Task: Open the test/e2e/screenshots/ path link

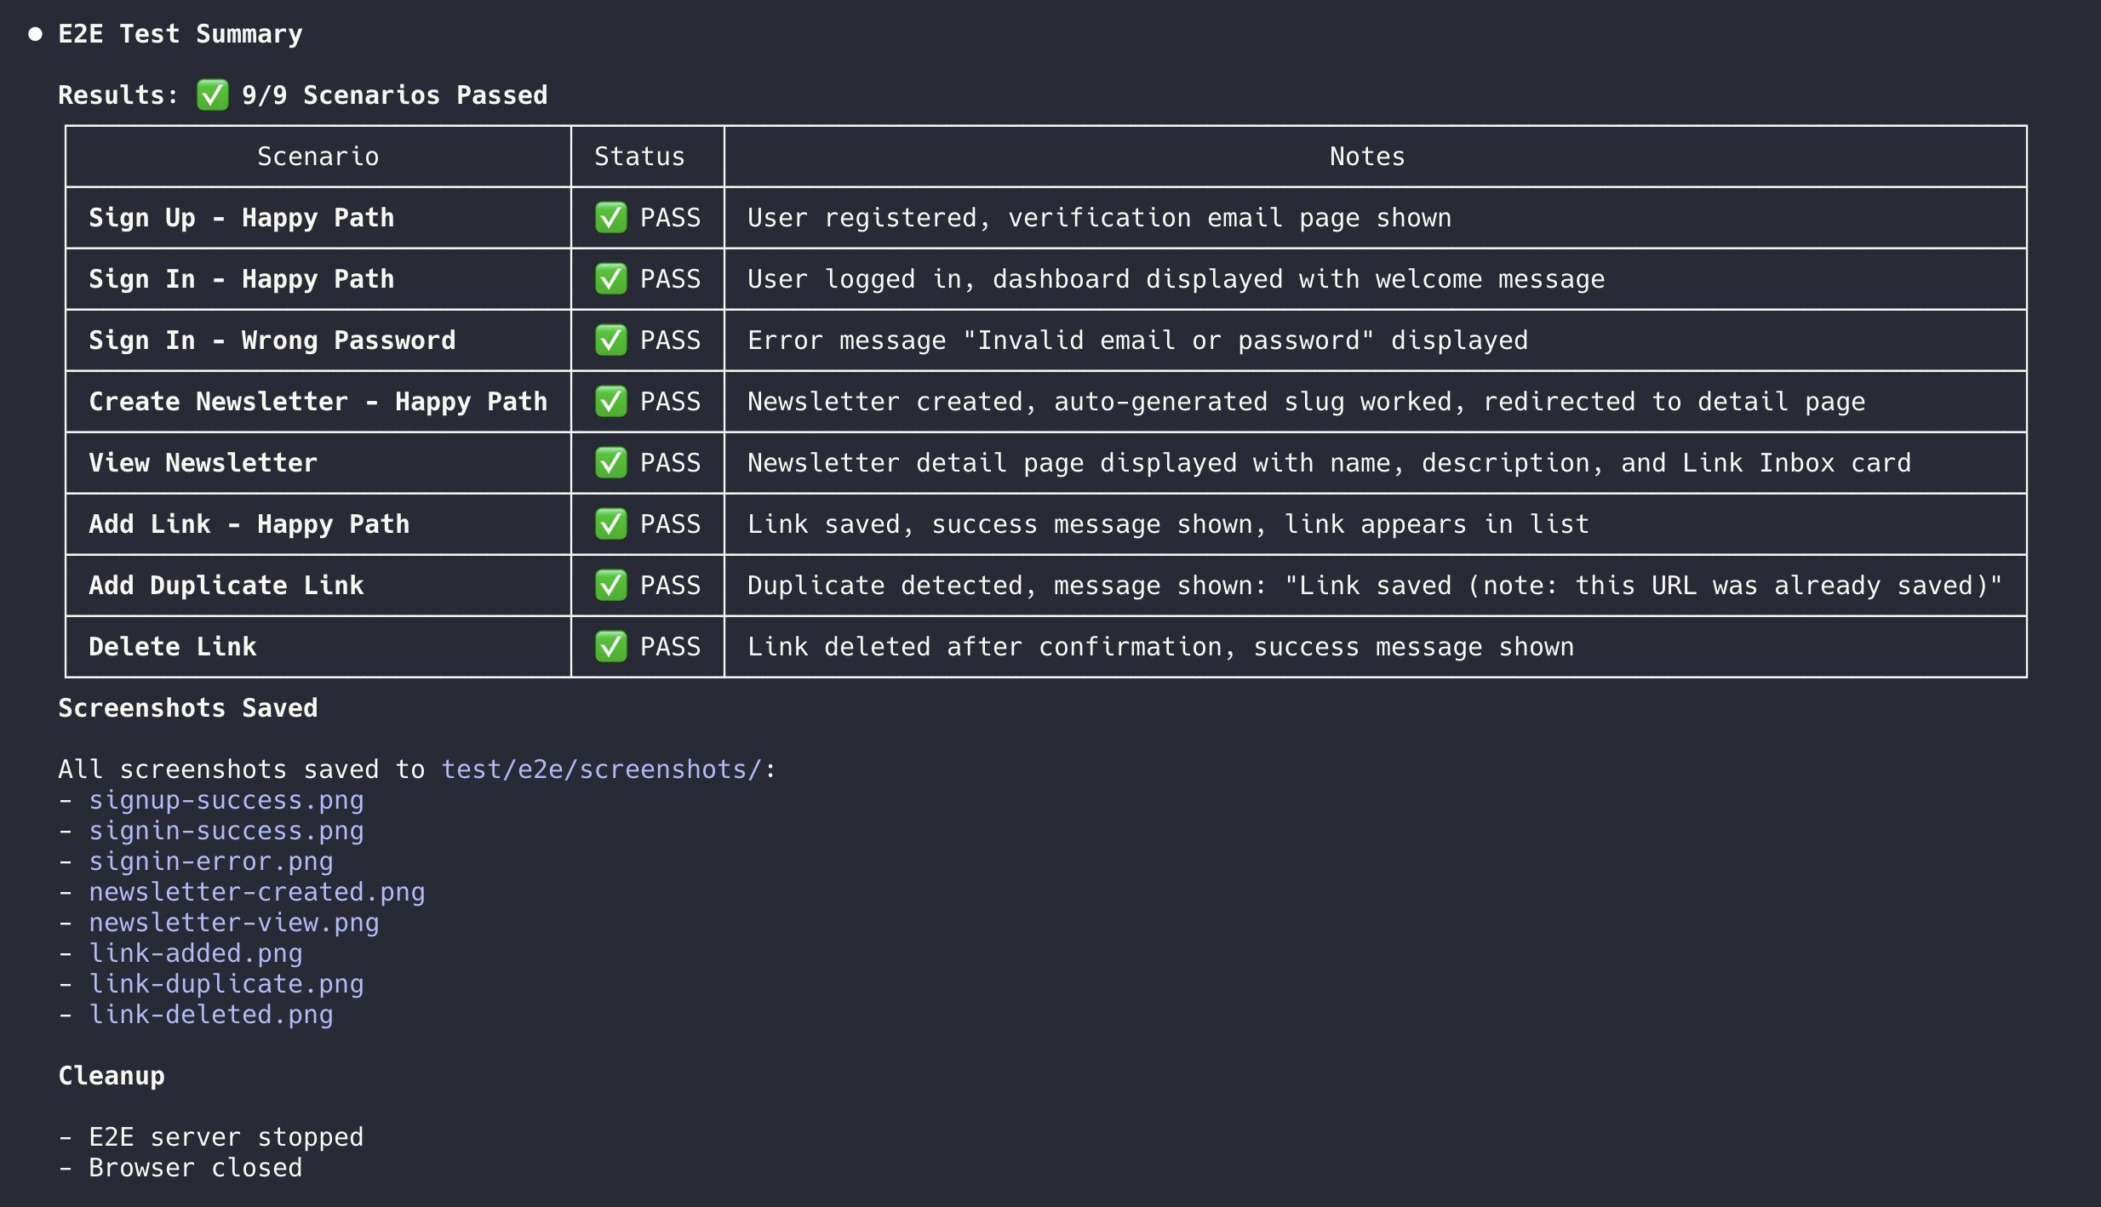Action: coord(601,769)
